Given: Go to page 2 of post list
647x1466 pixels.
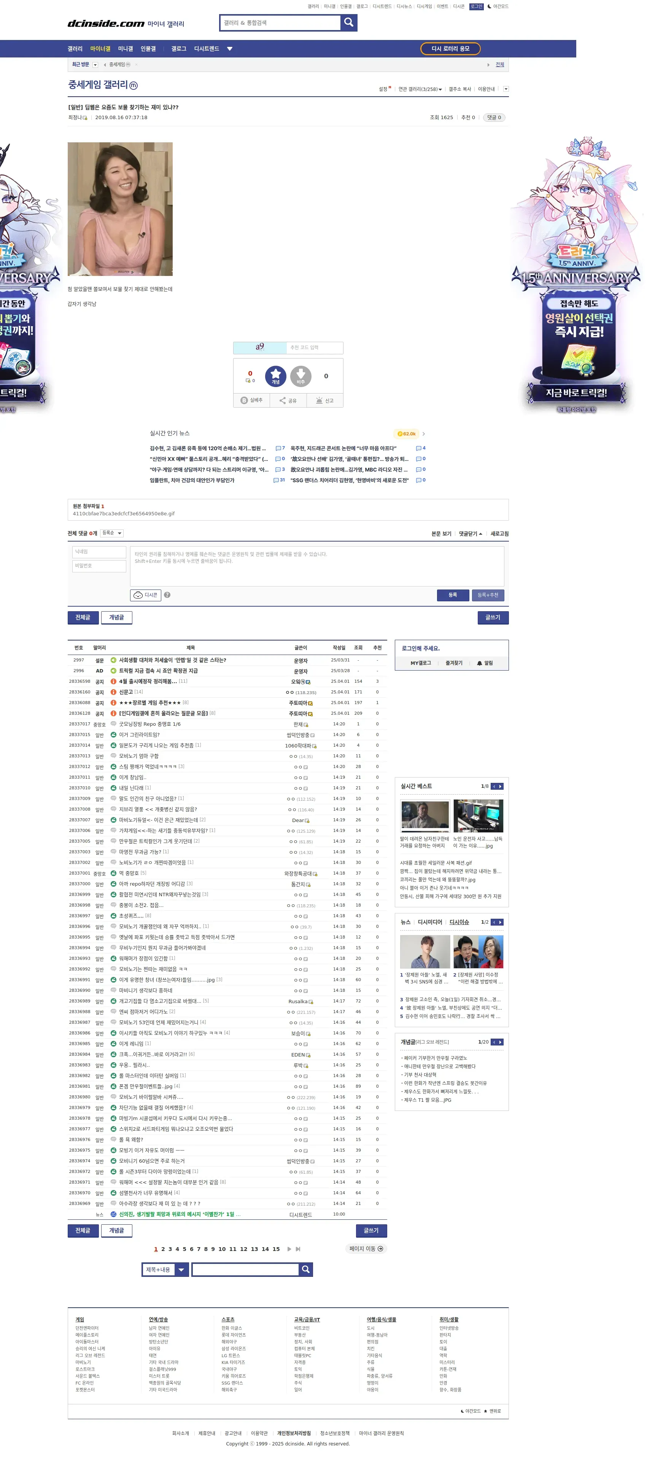Looking at the screenshot, I should pos(162,1249).
